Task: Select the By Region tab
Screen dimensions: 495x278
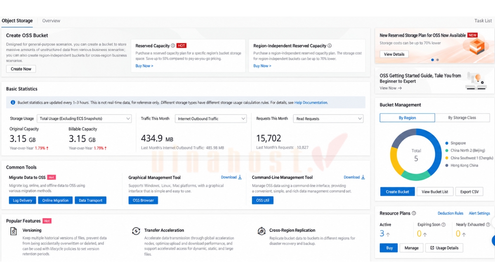Action: 407,118
